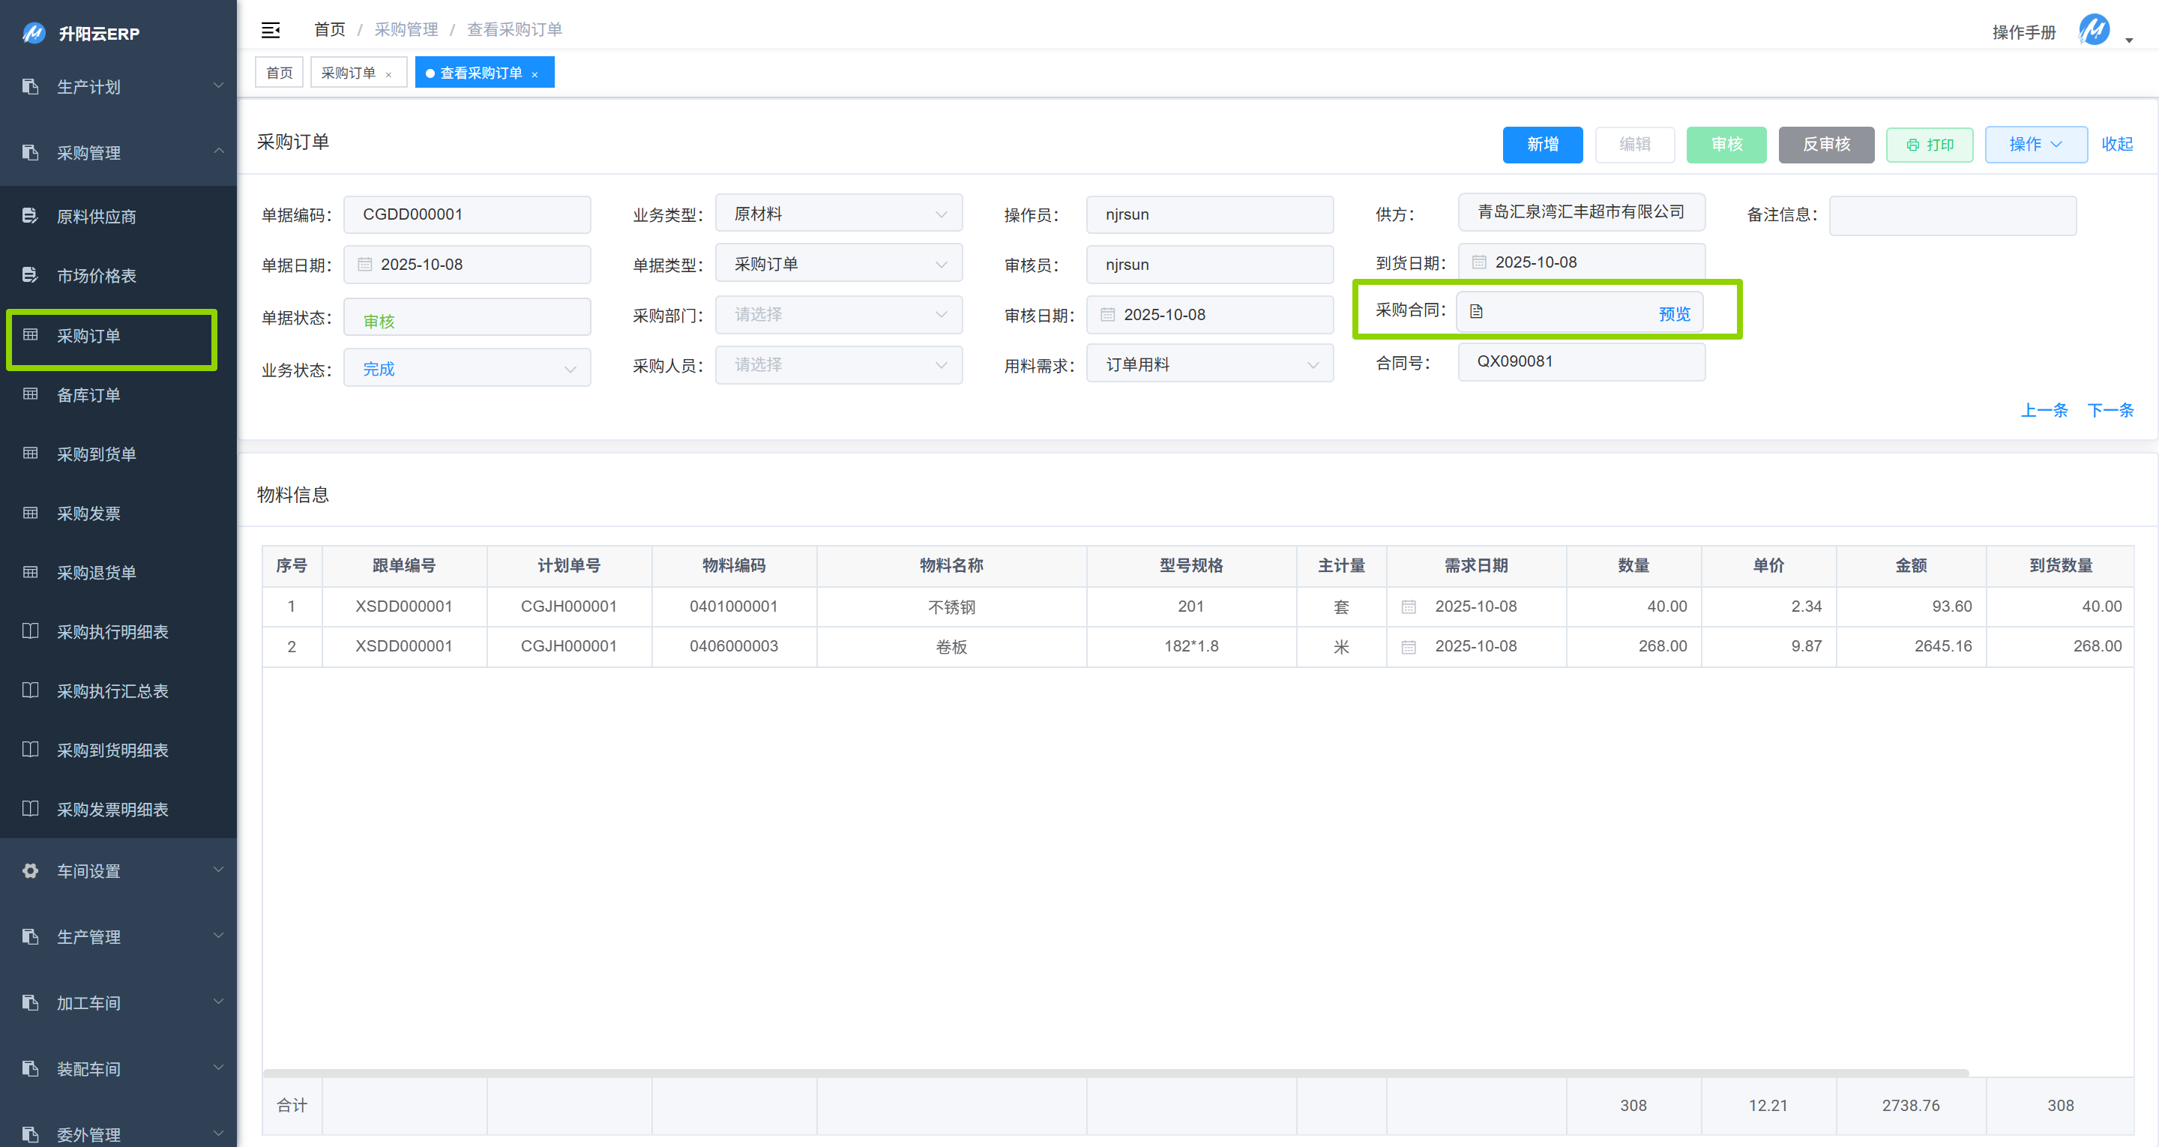Click the printer icon on 打印 button
Viewport: 2159px width, 1147px height.
(1912, 145)
